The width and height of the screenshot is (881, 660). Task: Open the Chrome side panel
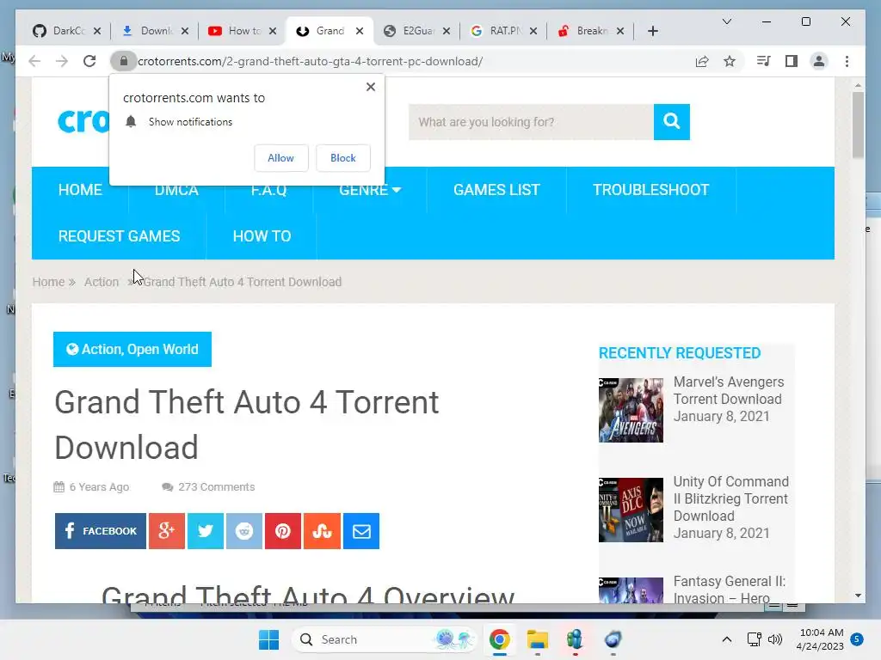click(x=792, y=61)
